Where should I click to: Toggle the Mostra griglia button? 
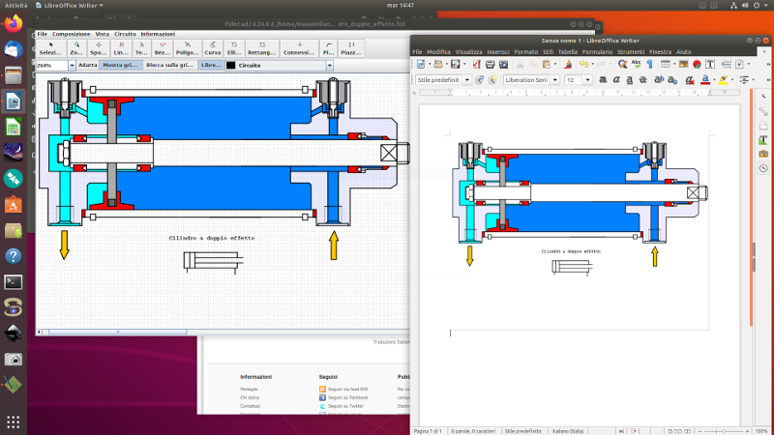(121, 65)
